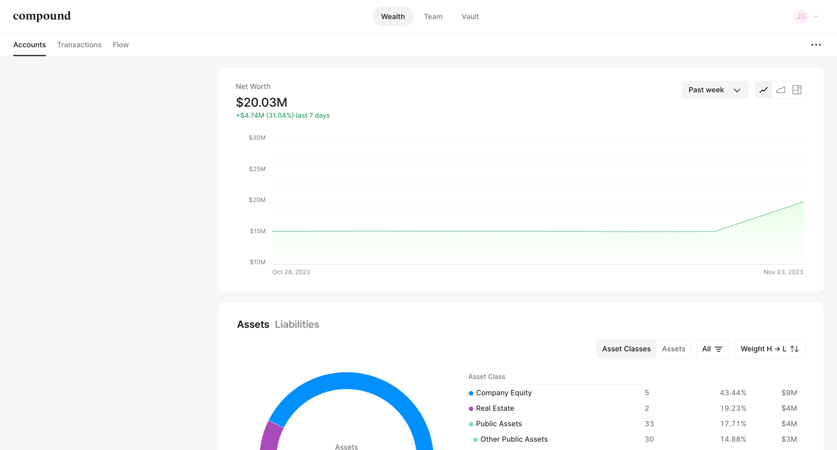Click the 19.23% weight for Real Estate
The height and width of the screenshot is (450, 837).
tap(733, 409)
